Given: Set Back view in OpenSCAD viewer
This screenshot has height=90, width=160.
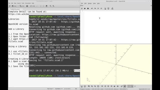Looking at the screenshot, I should coord(117,86).
